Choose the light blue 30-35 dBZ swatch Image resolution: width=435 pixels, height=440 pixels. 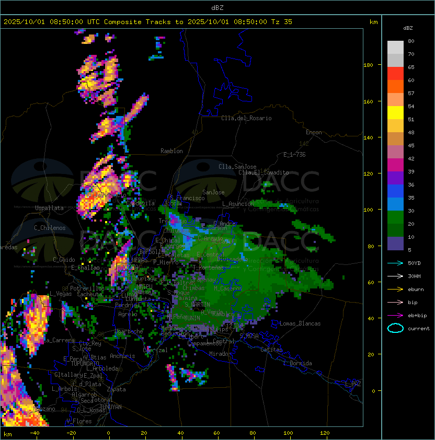(x=395, y=204)
